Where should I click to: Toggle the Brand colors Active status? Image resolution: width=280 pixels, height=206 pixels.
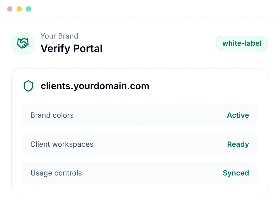click(x=238, y=115)
